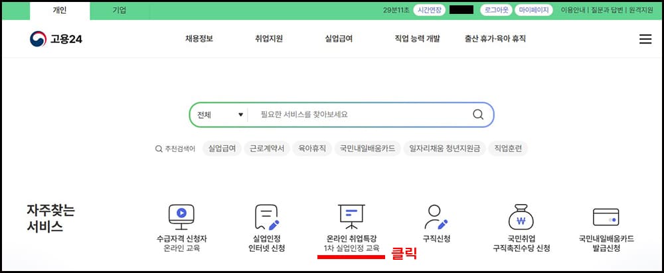Open the 원격지원 link
The image size is (664, 273).
(641, 10)
